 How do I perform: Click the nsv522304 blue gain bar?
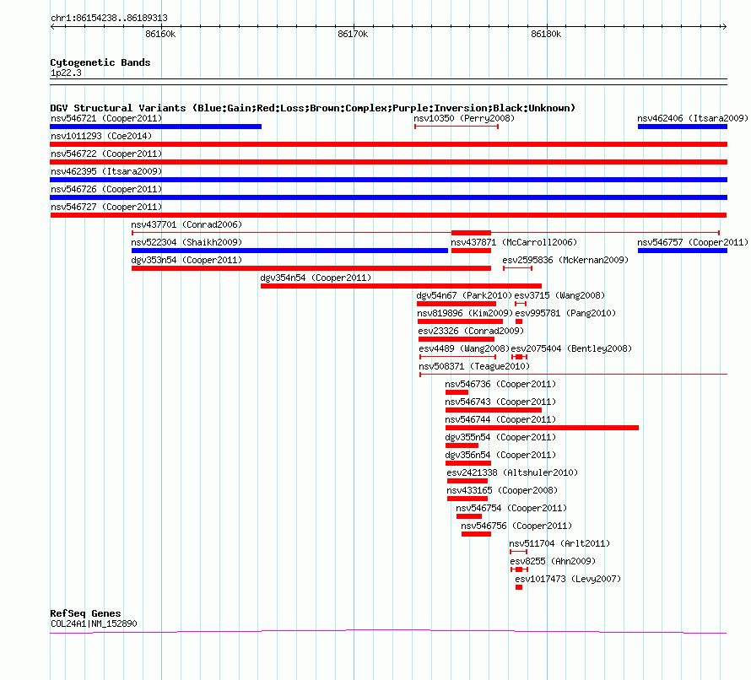point(289,251)
